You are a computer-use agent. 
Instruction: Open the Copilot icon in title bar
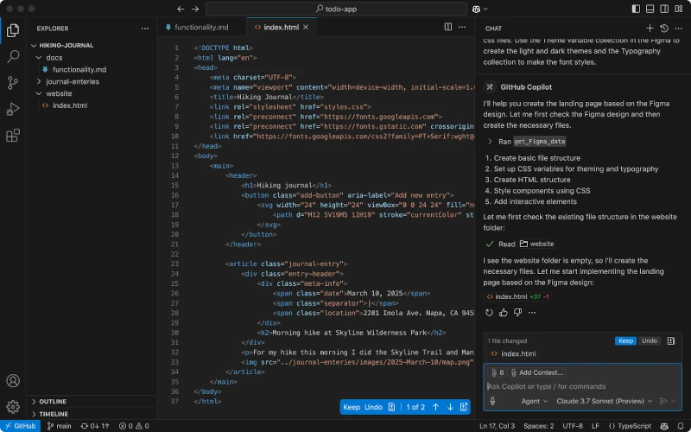click(x=477, y=9)
